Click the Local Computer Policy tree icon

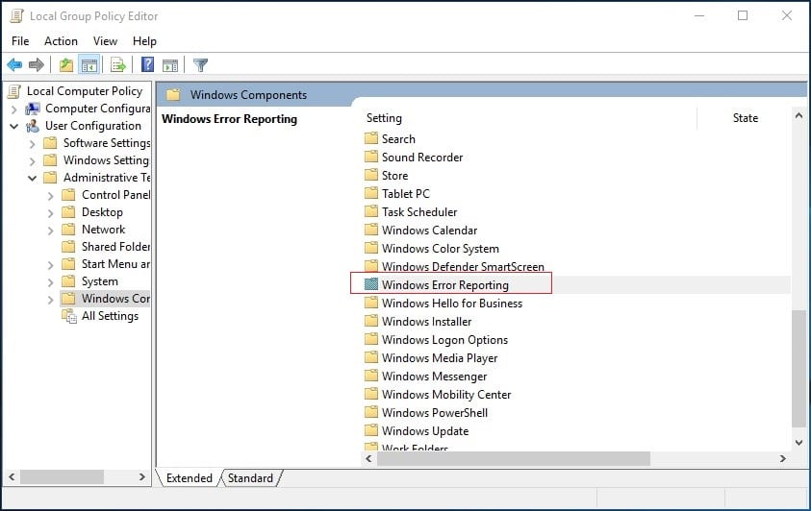click(14, 91)
